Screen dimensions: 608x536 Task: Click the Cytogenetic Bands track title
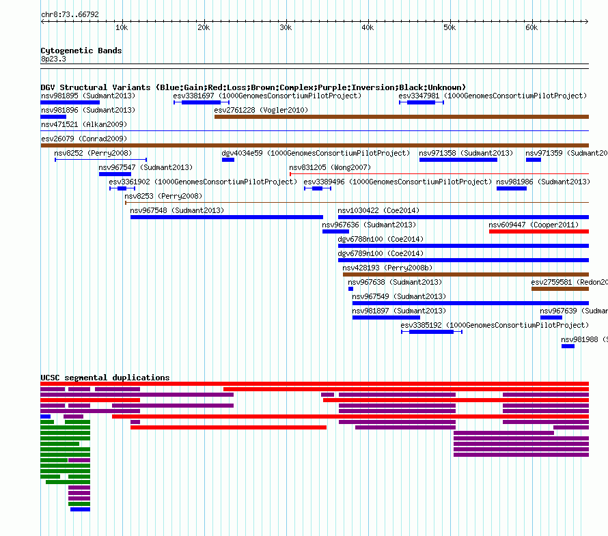point(81,51)
